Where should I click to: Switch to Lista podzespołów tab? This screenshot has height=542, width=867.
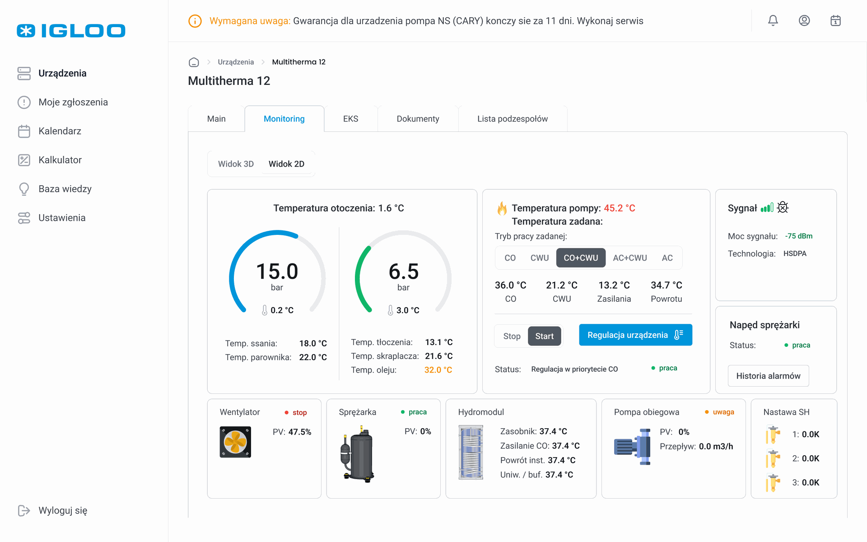click(512, 119)
